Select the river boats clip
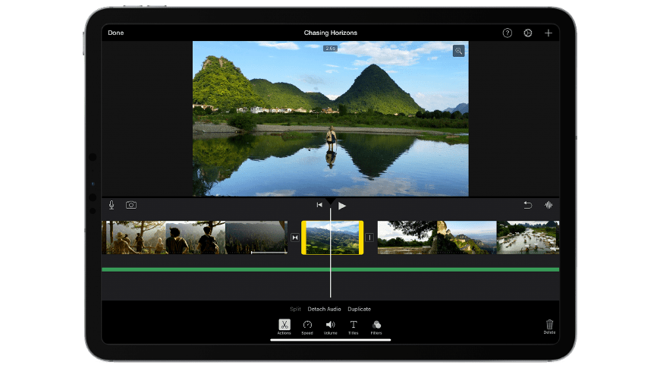 point(528,237)
